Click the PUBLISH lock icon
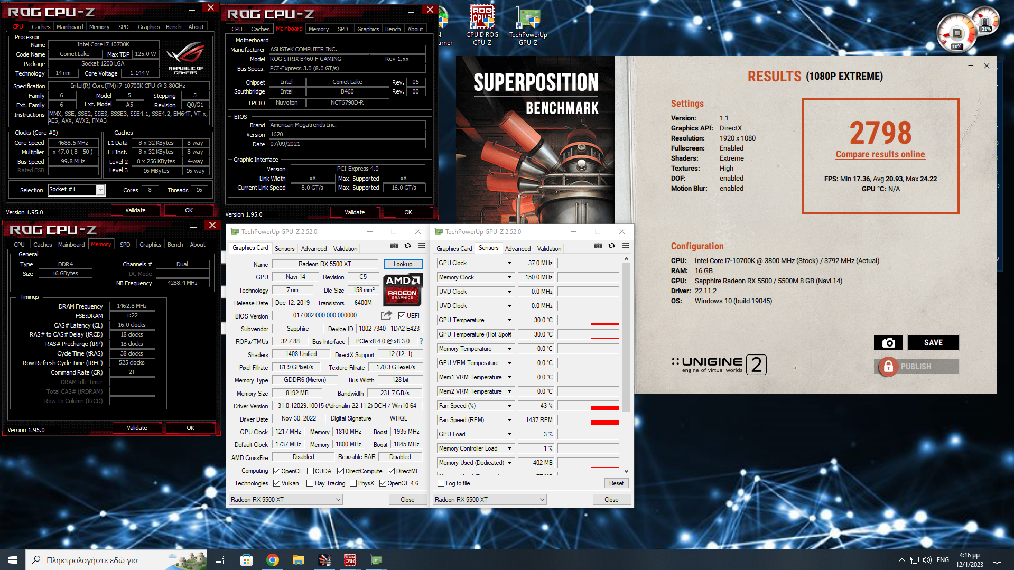 click(888, 366)
